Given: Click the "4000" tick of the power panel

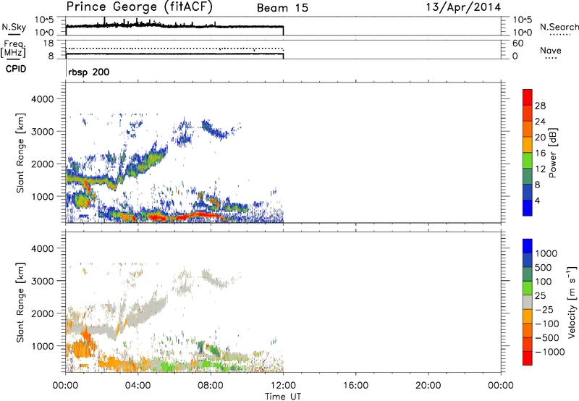Looking at the screenshot, I should (43, 99).
